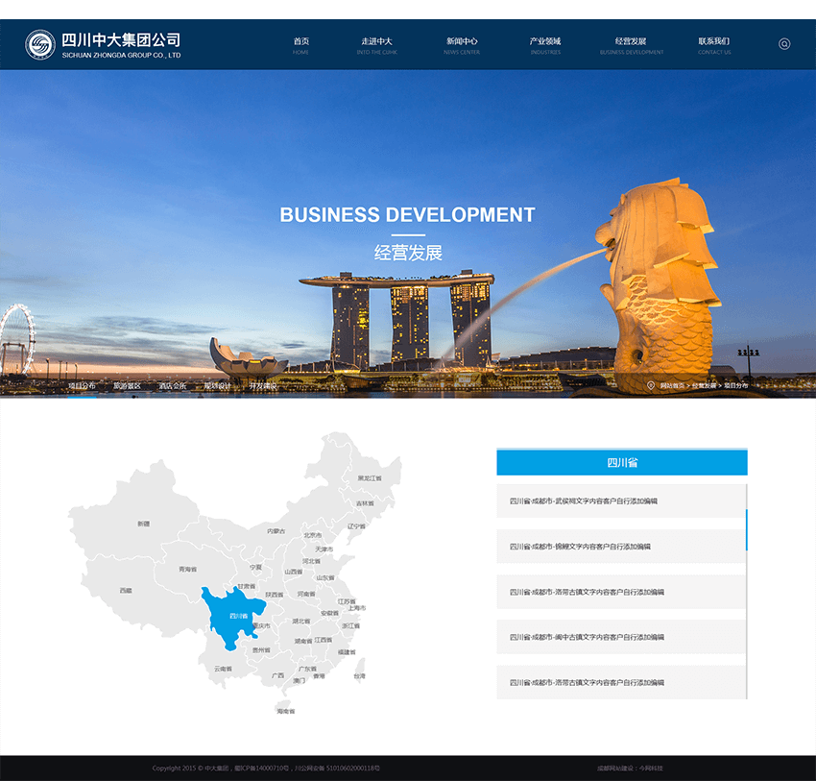Open the 阆中古镇 project entry
This screenshot has height=781, width=816.
(x=622, y=637)
